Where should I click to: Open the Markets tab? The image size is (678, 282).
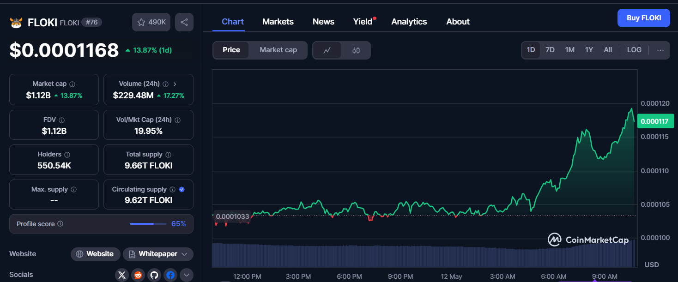[278, 22]
